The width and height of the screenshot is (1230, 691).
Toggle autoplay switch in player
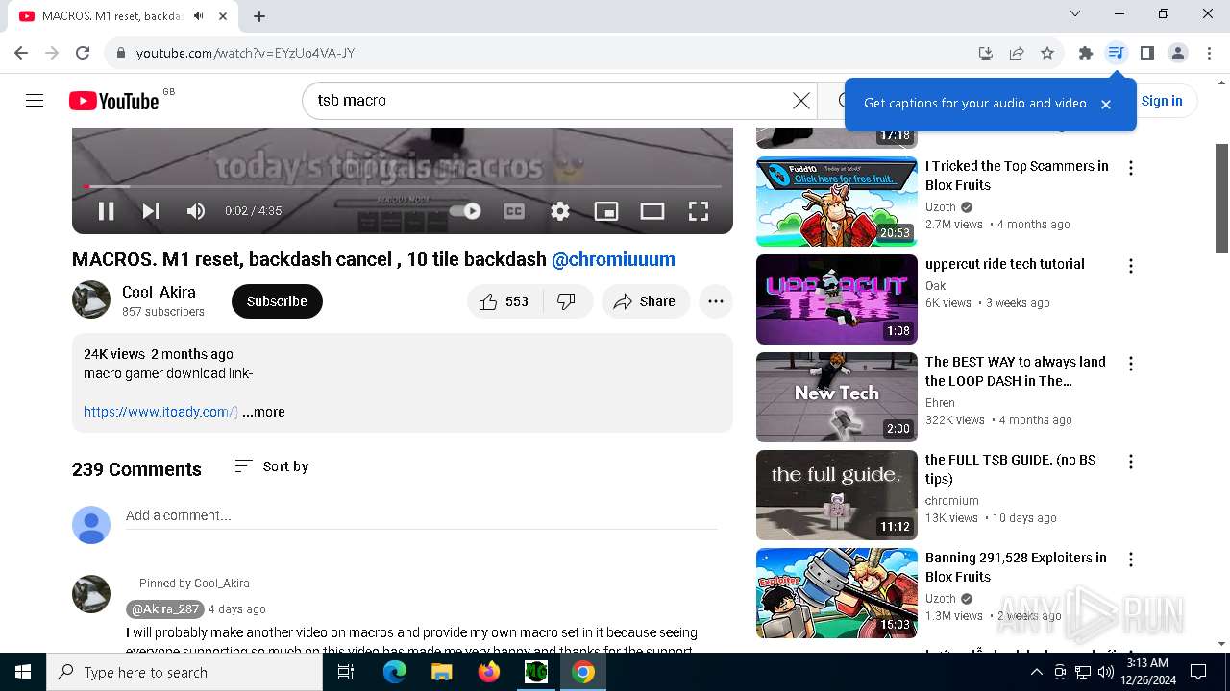(x=465, y=211)
